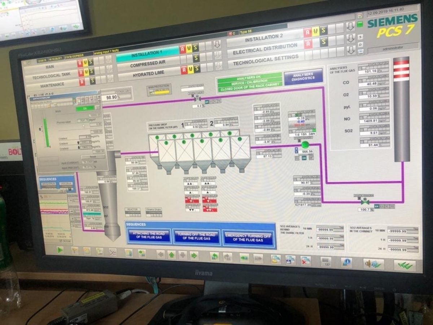Viewport: 433px width, 325px height.
Task: Click the green fan motor symbol
Action: click(x=306, y=145)
